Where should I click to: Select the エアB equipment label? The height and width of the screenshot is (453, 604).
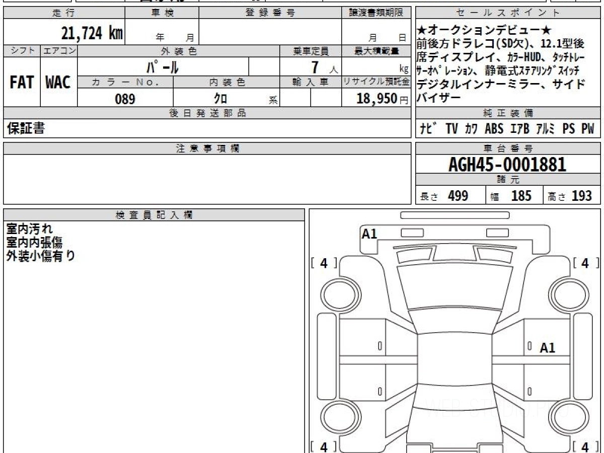click(x=519, y=129)
